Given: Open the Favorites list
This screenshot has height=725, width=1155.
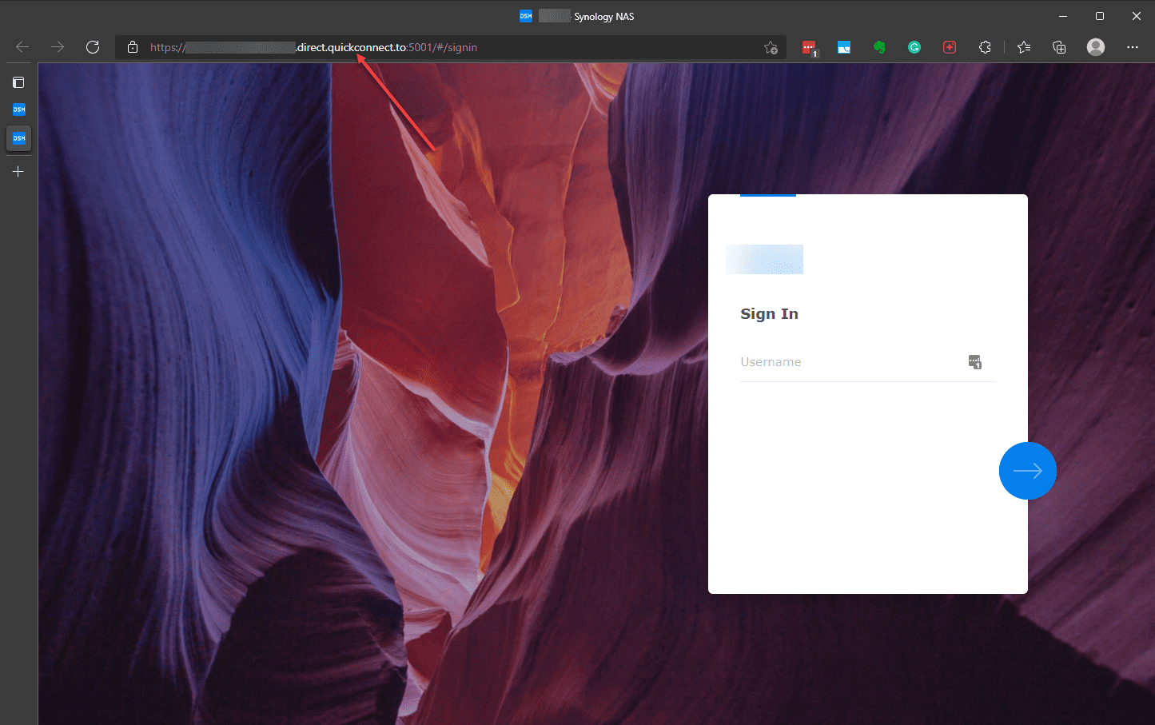Looking at the screenshot, I should pyautogui.click(x=1024, y=47).
